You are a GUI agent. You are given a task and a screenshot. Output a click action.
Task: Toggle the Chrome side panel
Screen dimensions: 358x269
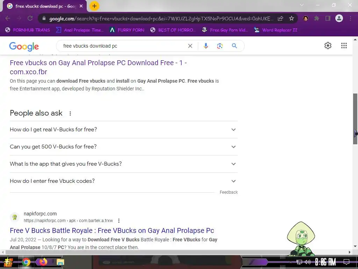coord(328,18)
